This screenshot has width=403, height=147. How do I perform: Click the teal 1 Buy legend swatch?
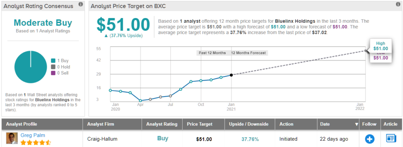click(x=53, y=61)
